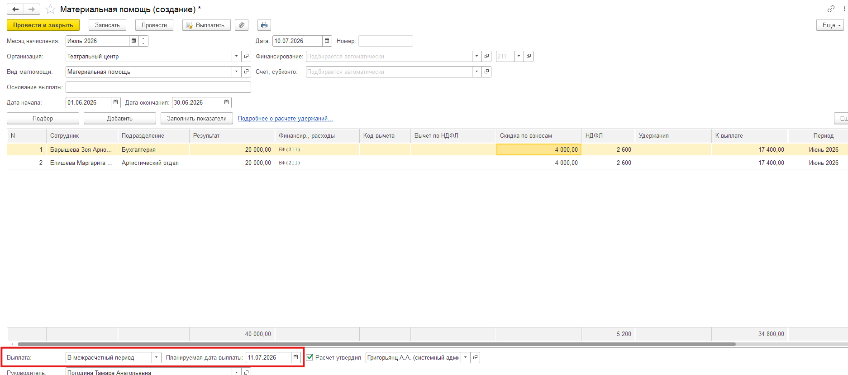Open the Вид матпомощи record form icon
The width and height of the screenshot is (848, 375).
[x=246, y=72]
